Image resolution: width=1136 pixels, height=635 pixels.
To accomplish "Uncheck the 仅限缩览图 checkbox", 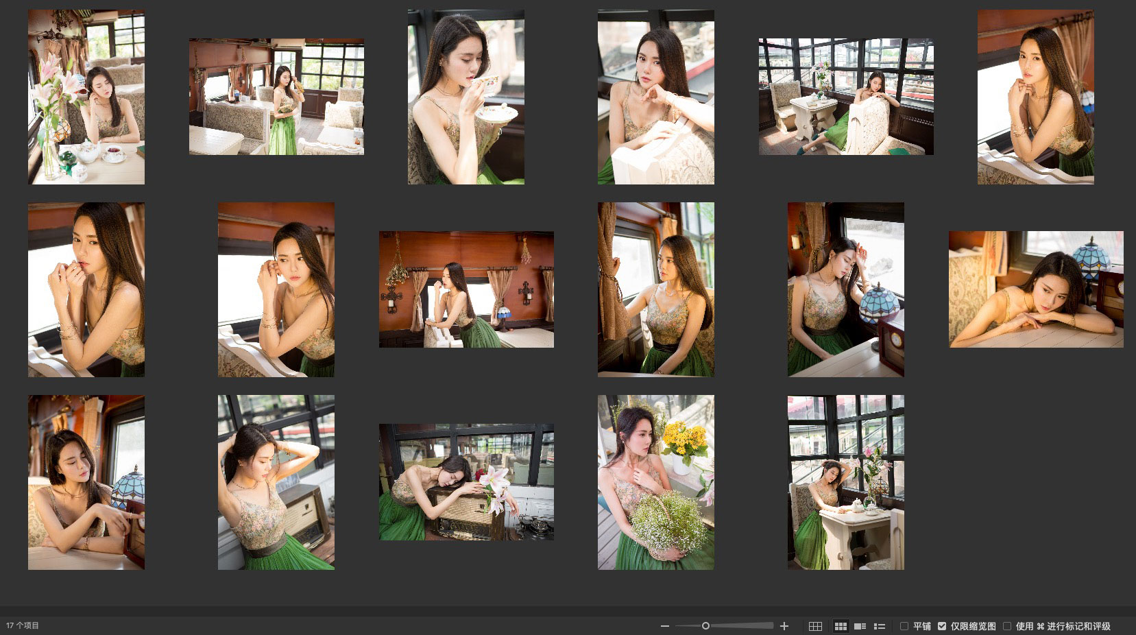I will [942, 626].
